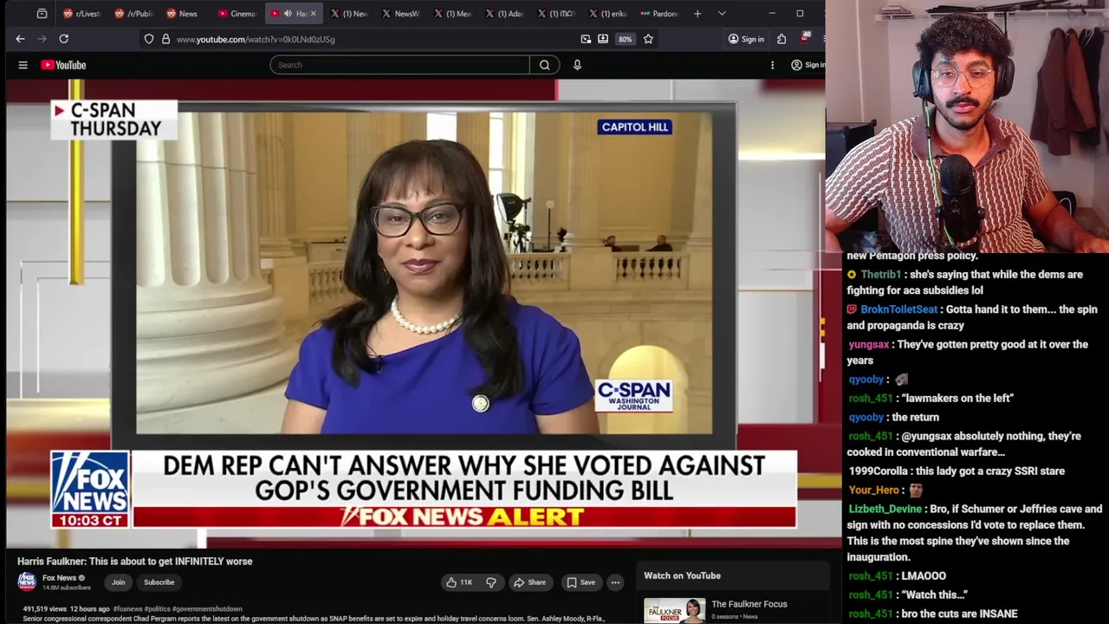Viewport: 1109px width, 624px height.
Task: Click the video player frame
Action: [416, 312]
